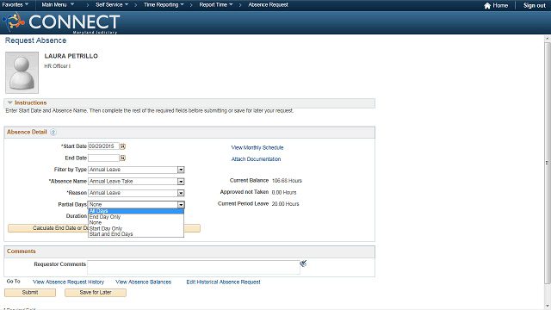Screen dimensions: 551x310
Task: Click the Request Absence page heading
Action: click(35, 40)
